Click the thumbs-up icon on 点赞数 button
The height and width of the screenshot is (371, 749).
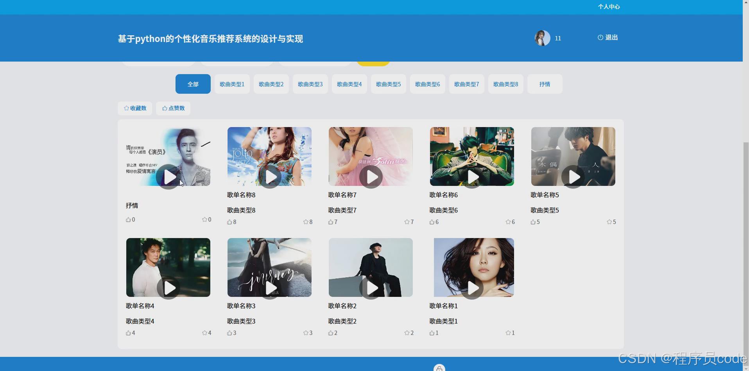pos(164,108)
